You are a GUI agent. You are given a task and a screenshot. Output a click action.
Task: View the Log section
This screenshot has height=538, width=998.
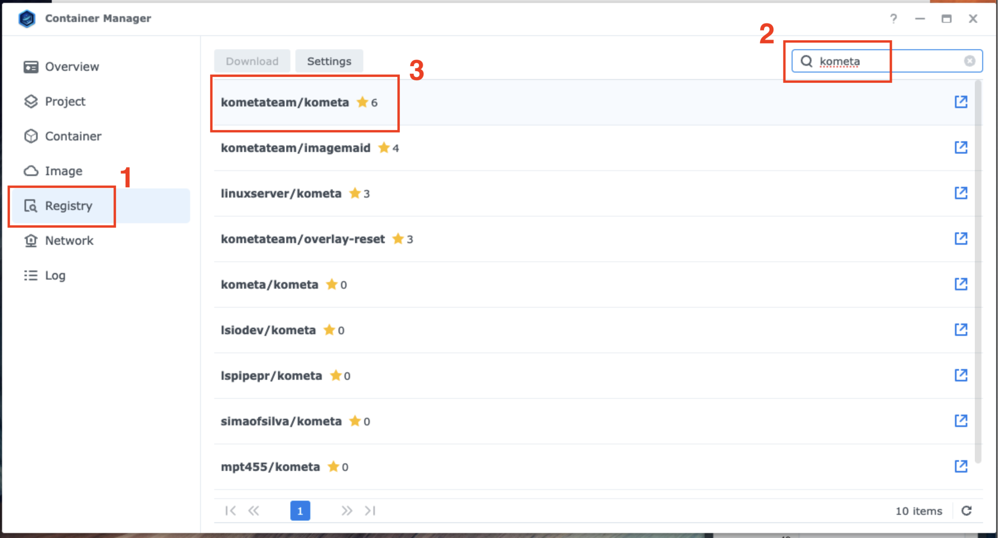point(101,275)
